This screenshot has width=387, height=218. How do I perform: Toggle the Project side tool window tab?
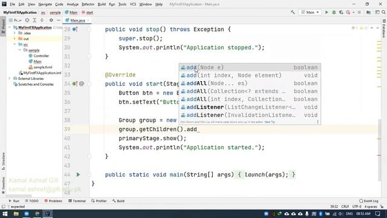tap(3, 27)
